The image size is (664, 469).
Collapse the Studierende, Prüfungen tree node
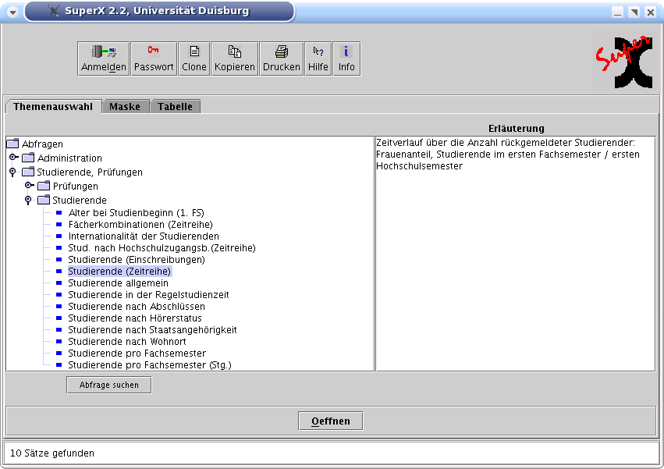(x=13, y=172)
